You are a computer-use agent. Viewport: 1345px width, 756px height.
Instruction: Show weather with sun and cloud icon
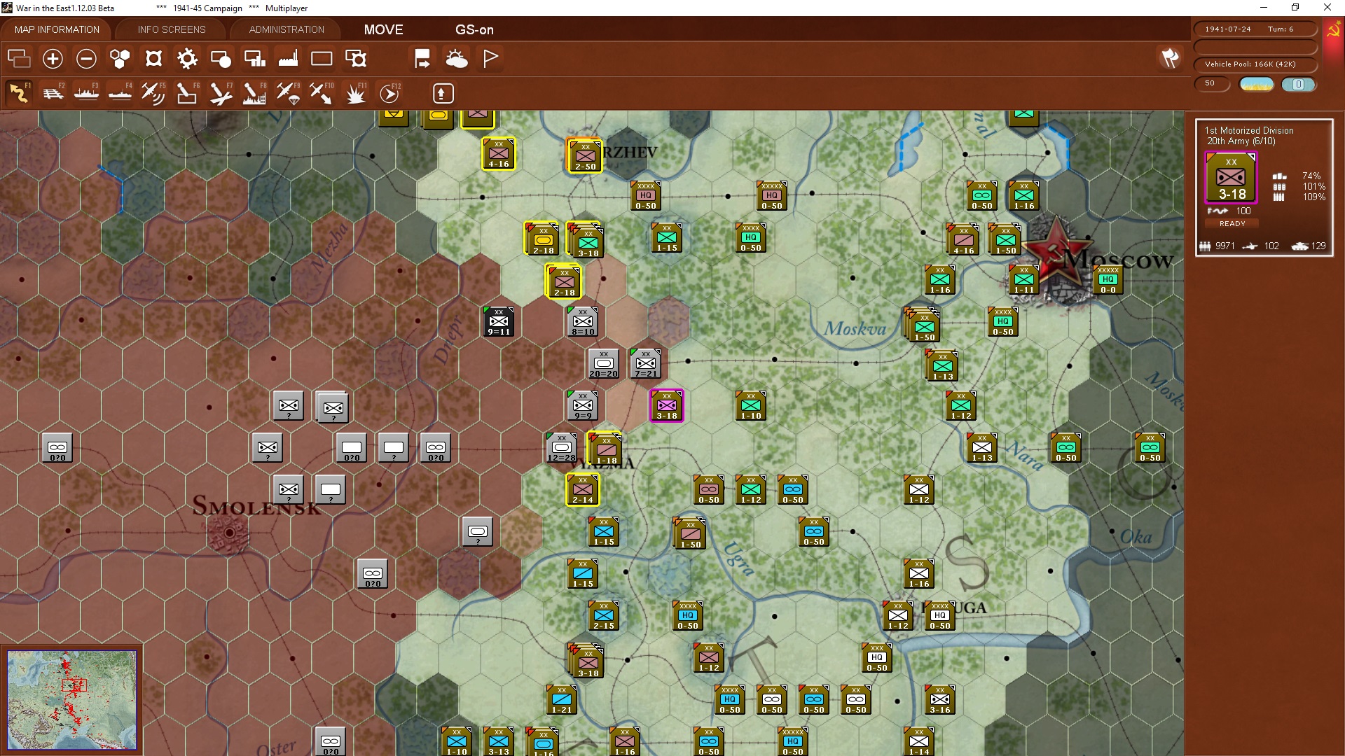pos(457,59)
